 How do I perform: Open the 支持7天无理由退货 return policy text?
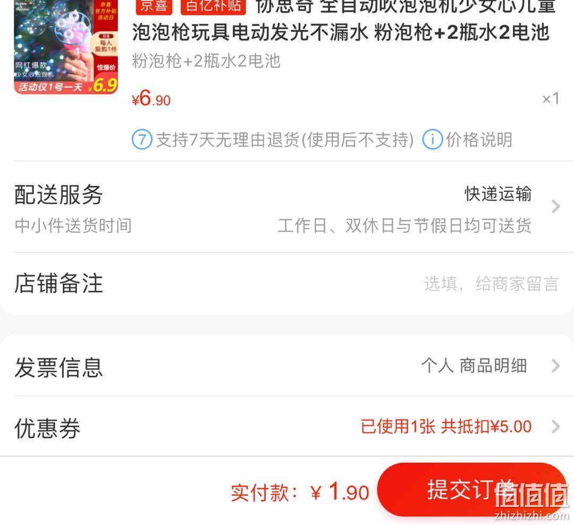tap(285, 140)
